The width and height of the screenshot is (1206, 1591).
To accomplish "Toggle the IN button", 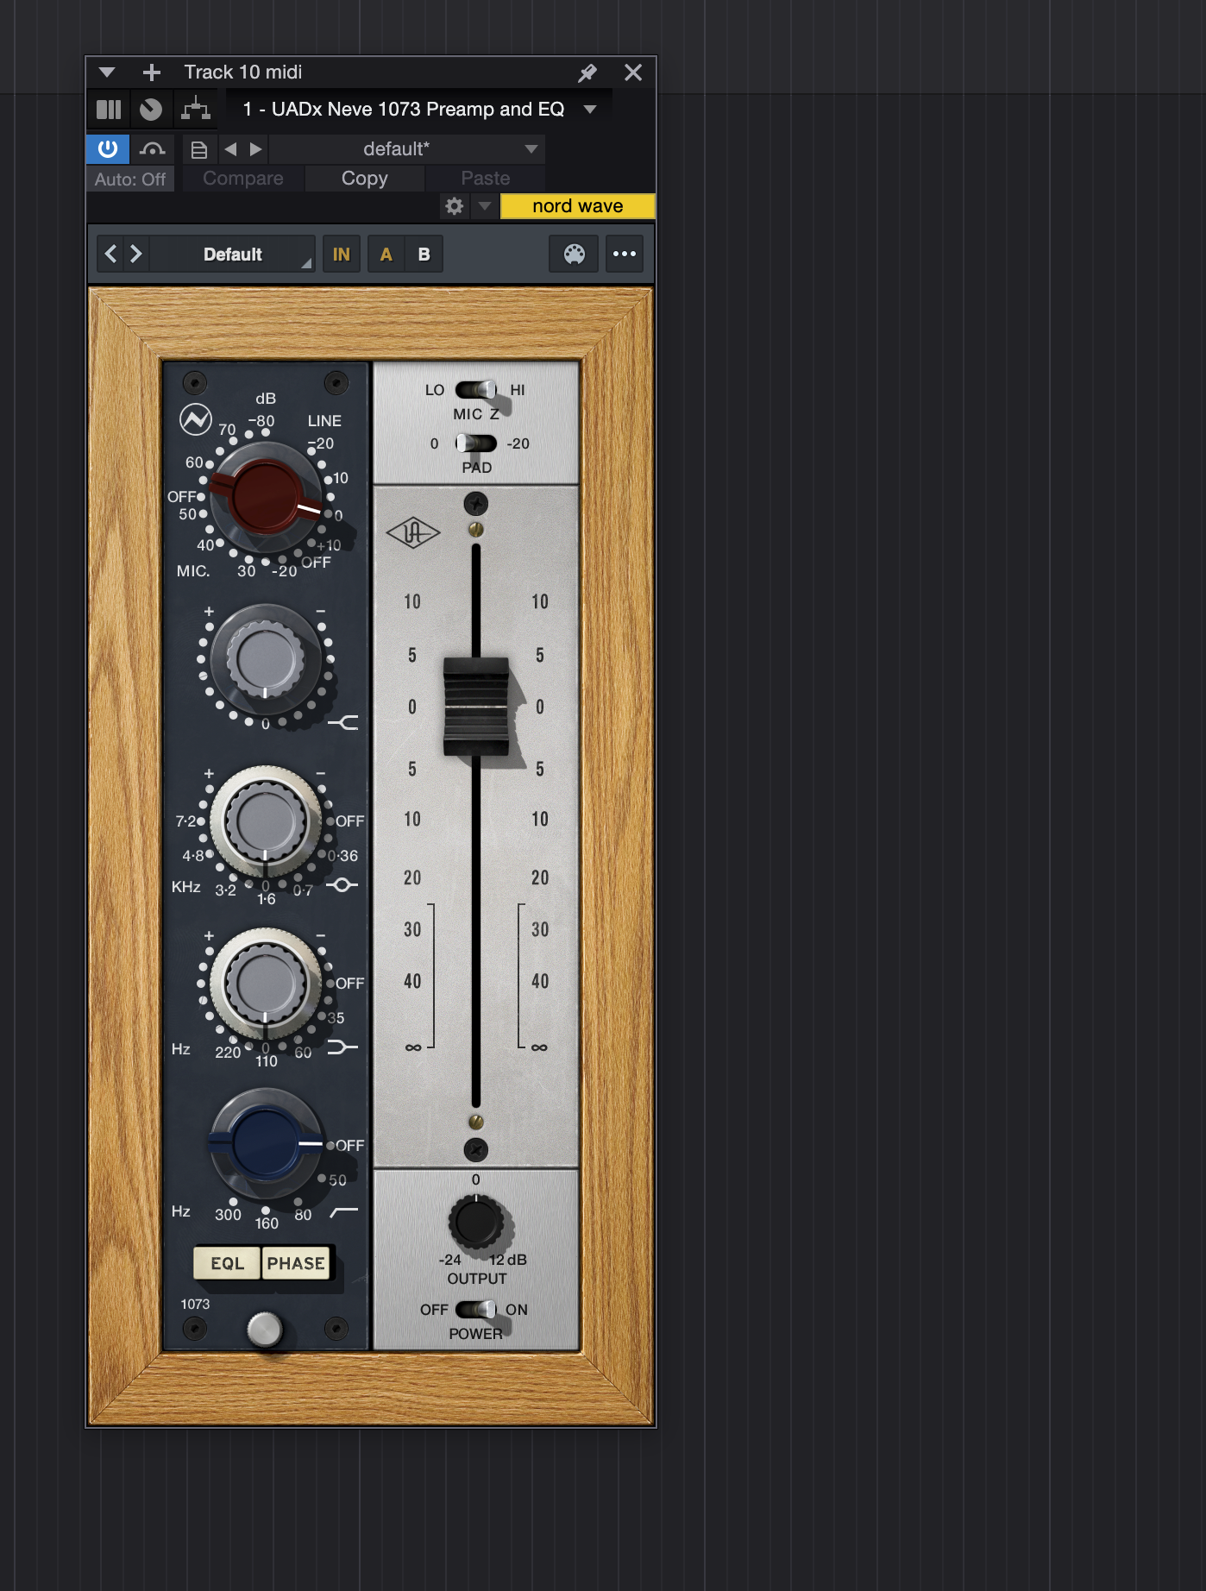I will tap(342, 255).
